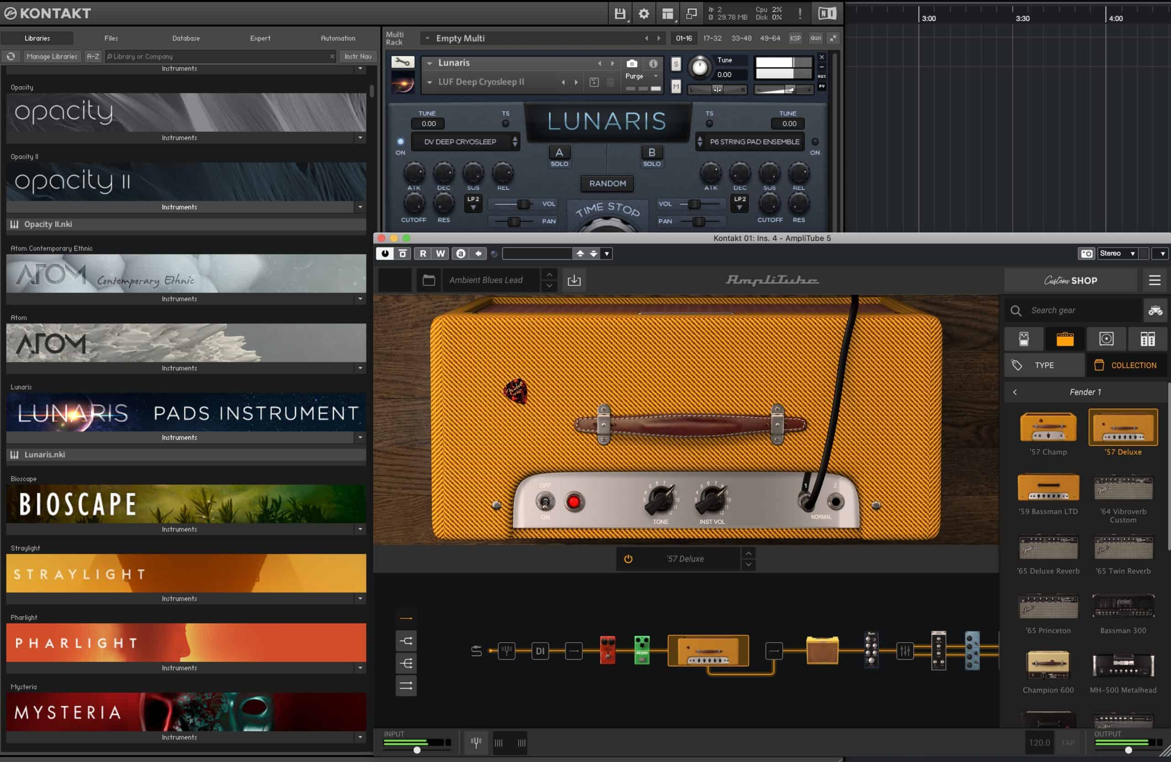The height and width of the screenshot is (762, 1171).
Task: Click Instr Nav button
Action: coord(358,57)
